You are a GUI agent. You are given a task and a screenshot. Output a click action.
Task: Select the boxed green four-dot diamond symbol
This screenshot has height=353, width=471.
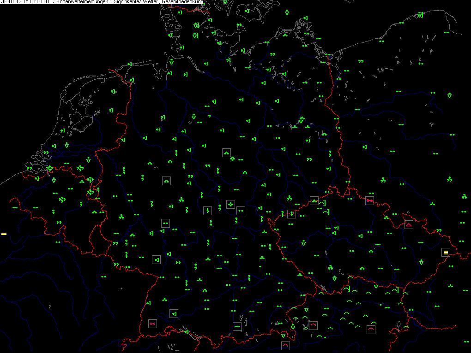pyautogui.click(x=230, y=204)
